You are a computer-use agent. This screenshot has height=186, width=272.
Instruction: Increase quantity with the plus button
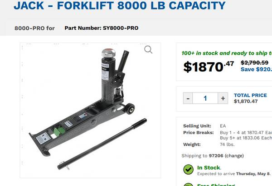(x=223, y=98)
